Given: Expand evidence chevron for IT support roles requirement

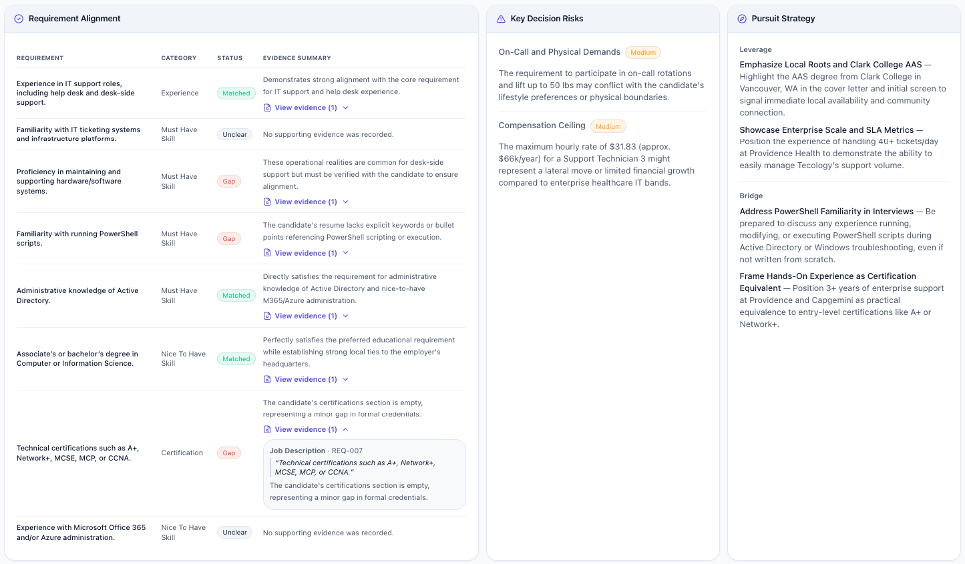Looking at the screenshot, I should [345, 107].
